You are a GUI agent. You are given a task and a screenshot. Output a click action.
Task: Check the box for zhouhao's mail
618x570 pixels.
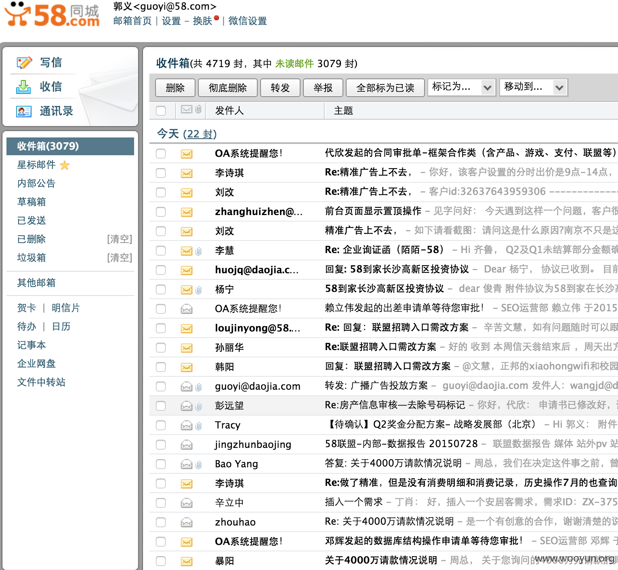161,522
